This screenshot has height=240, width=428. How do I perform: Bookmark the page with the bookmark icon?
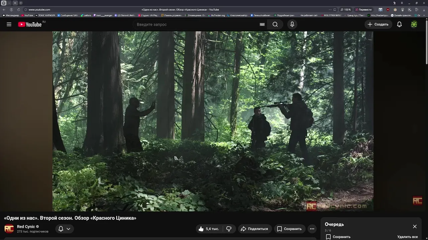point(335,10)
